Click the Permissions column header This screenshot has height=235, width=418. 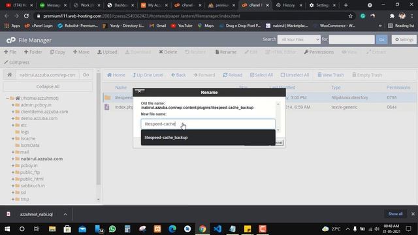point(398,87)
